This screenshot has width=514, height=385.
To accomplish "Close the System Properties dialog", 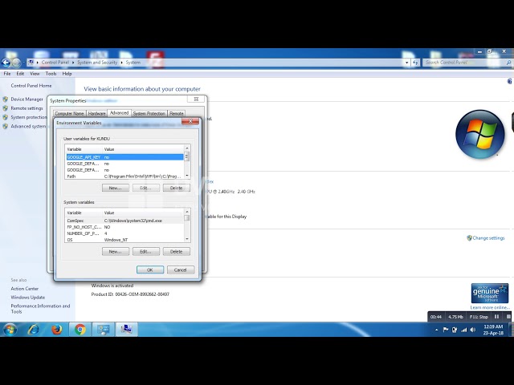I will coord(196,99).
